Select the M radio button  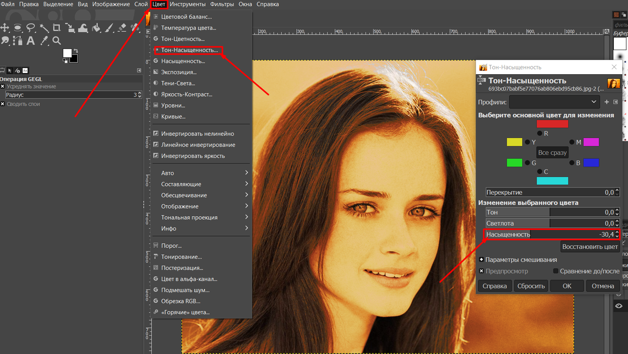tap(571, 142)
